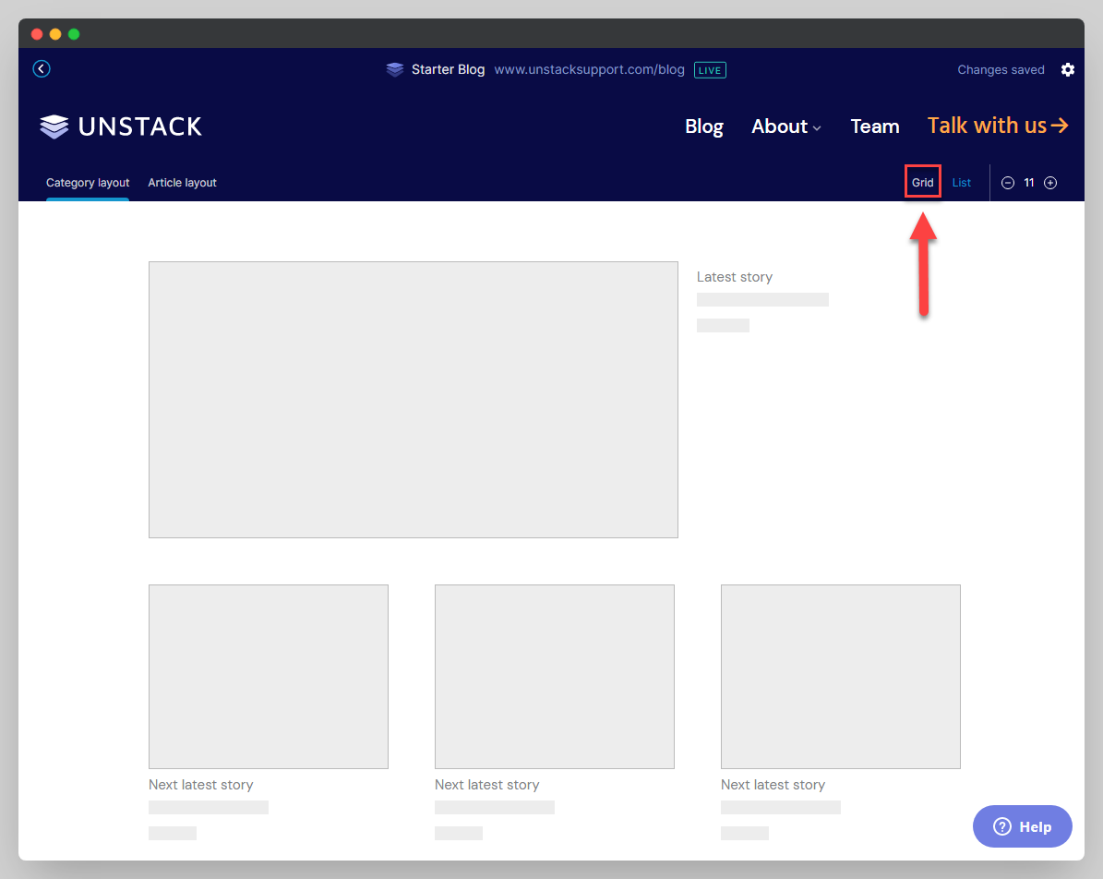Click the small Starter Blog layers icon
The image size is (1103, 879).
pyautogui.click(x=395, y=70)
